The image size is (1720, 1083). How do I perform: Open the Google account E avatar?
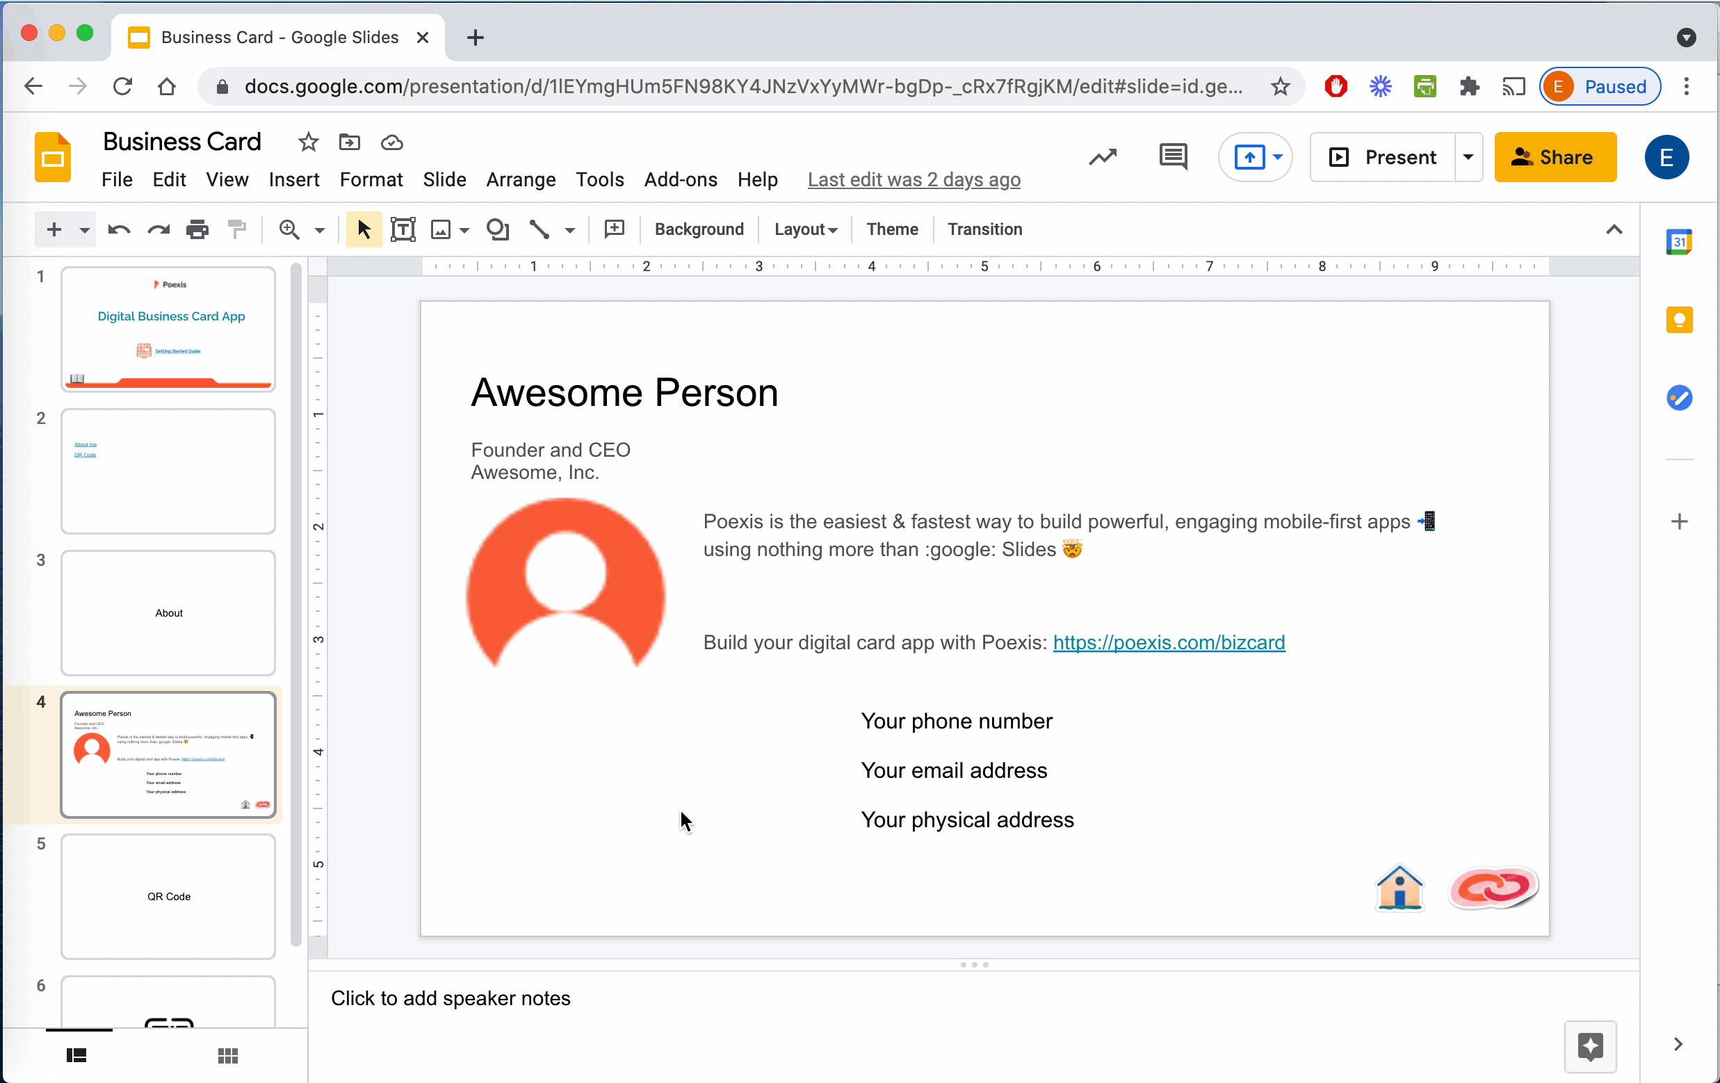pyautogui.click(x=1666, y=157)
